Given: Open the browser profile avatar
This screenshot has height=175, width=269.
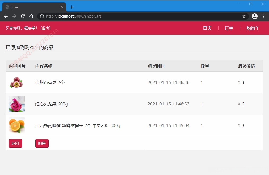Looking at the screenshot, I should coord(255,16).
